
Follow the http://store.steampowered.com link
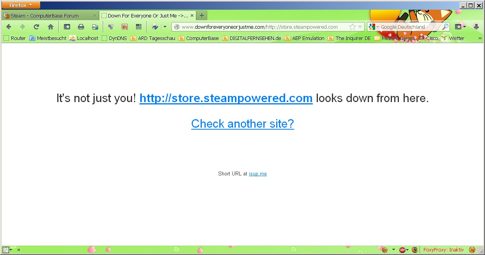click(226, 98)
